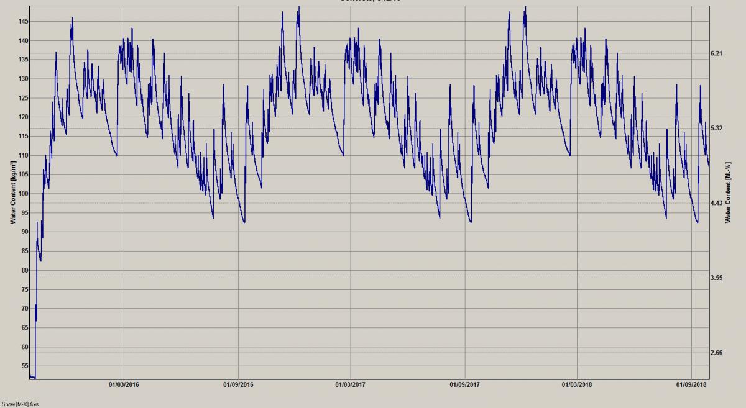This screenshot has width=746, height=408.
Task: Click the 80 tick on left axis
Action: point(25,270)
